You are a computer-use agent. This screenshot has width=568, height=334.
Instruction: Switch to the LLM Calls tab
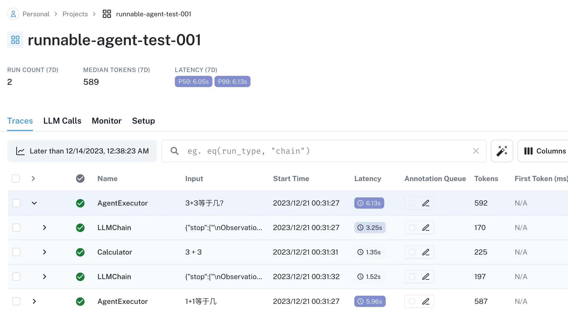(x=62, y=121)
